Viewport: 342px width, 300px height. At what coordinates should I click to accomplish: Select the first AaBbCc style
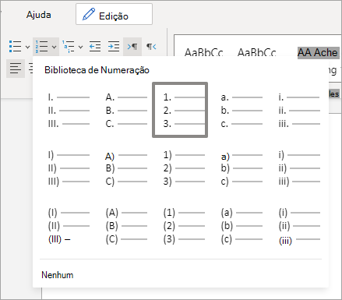click(204, 52)
